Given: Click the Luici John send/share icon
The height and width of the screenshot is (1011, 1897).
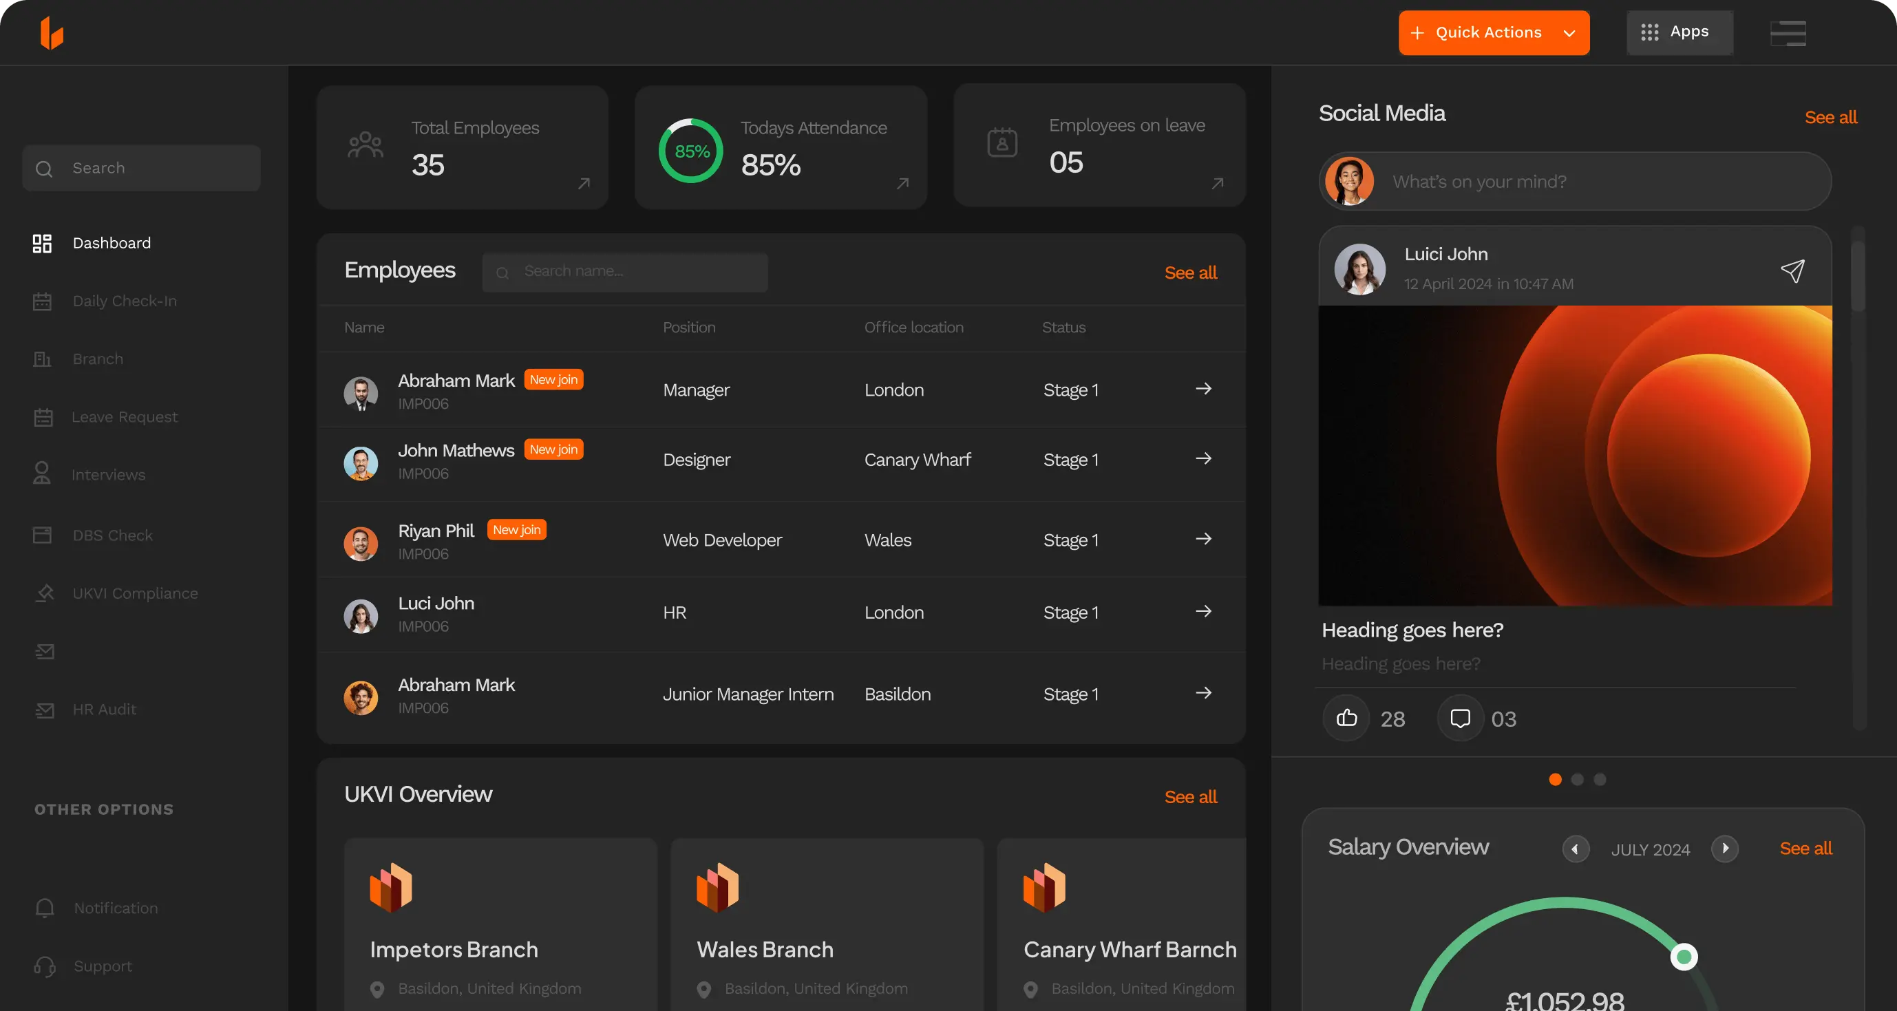Looking at the screenshot, I should [x=1792, y=270].
